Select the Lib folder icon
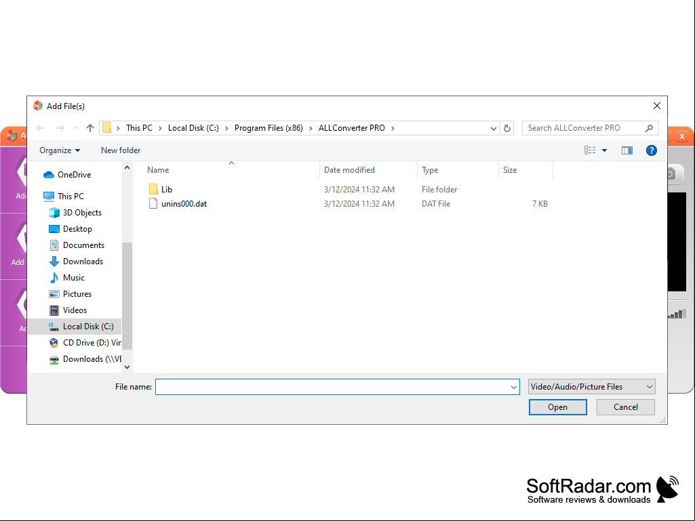Screen dimensions: 695x521 153,190
